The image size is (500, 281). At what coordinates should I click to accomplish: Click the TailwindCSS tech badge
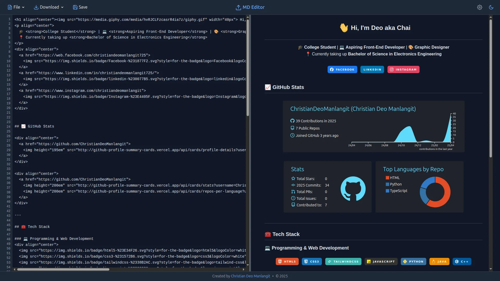tap(343, 261)
